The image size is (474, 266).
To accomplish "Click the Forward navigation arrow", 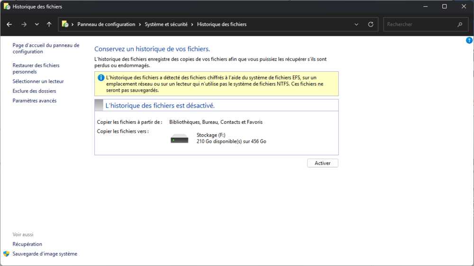I will (x=24, y=25).
